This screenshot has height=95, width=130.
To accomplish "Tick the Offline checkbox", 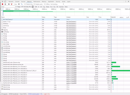I will coord(45,4).
